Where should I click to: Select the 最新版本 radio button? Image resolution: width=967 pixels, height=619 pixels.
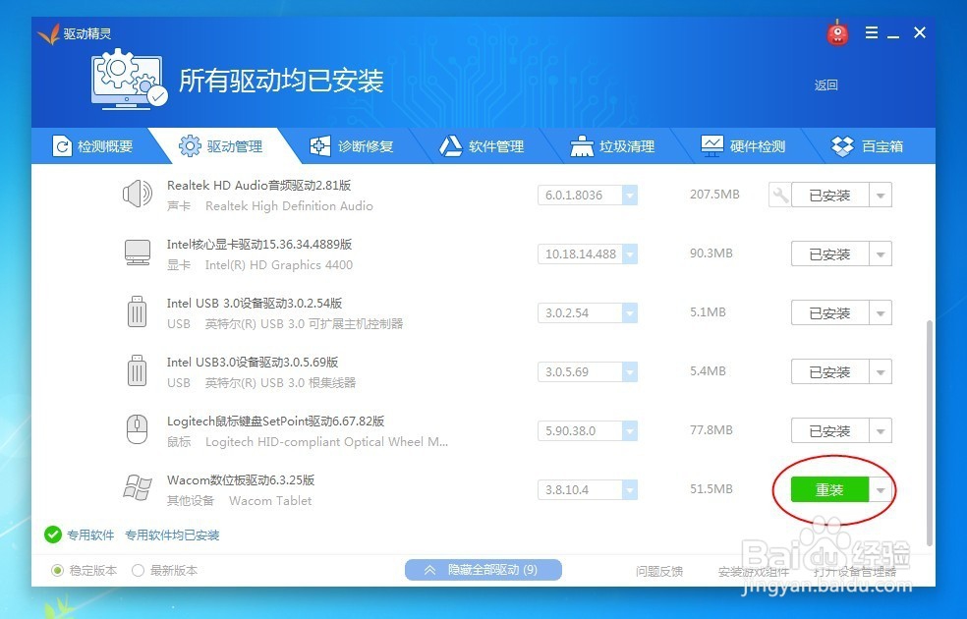139,570
